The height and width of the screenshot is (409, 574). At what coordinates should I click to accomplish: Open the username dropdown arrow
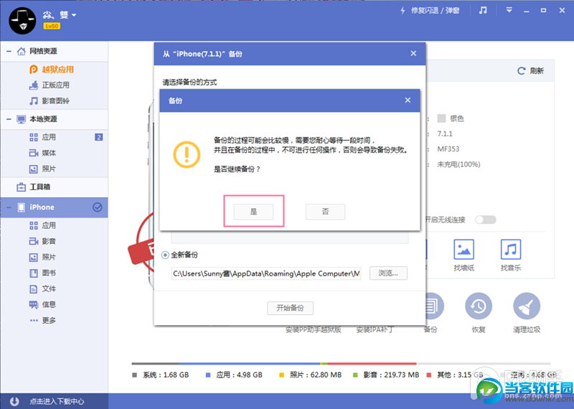coord(74,15)
